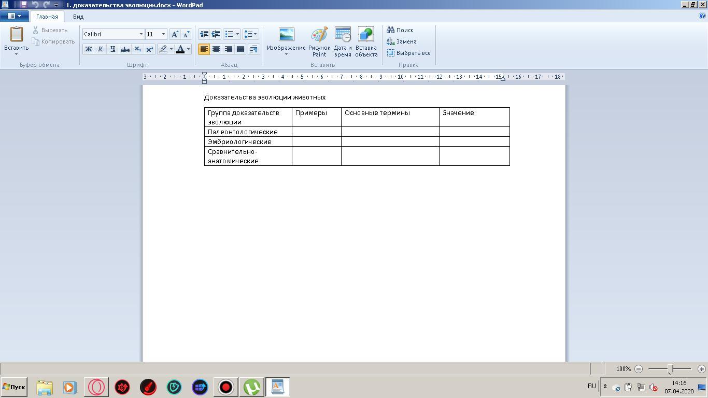Click Insert object (Вставка объекта)

[x=366, y=42]
